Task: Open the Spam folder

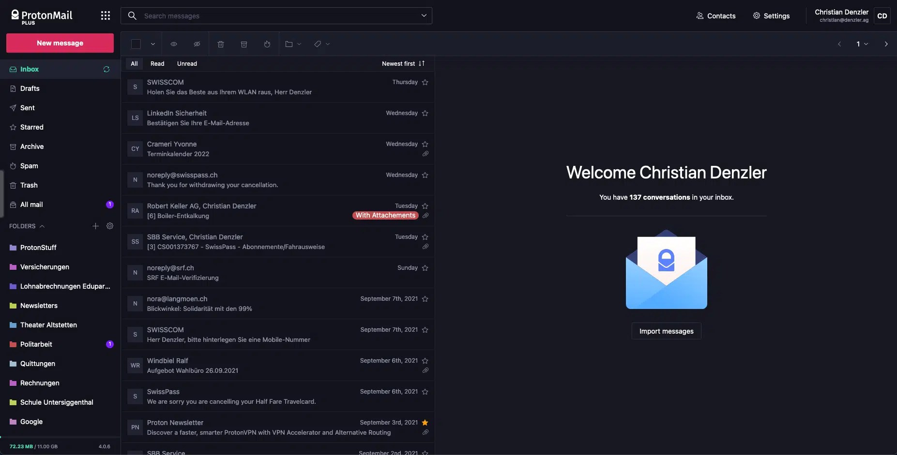Action: point(60,166)
